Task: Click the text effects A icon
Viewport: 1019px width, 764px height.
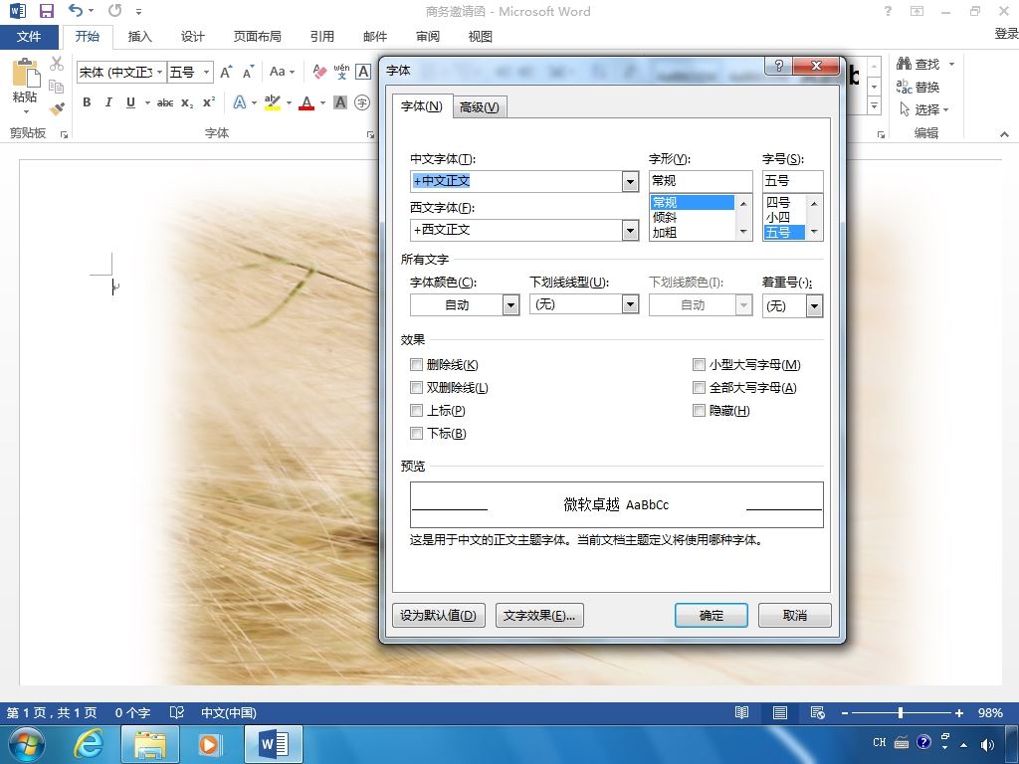Action: [x=239, y=102]
